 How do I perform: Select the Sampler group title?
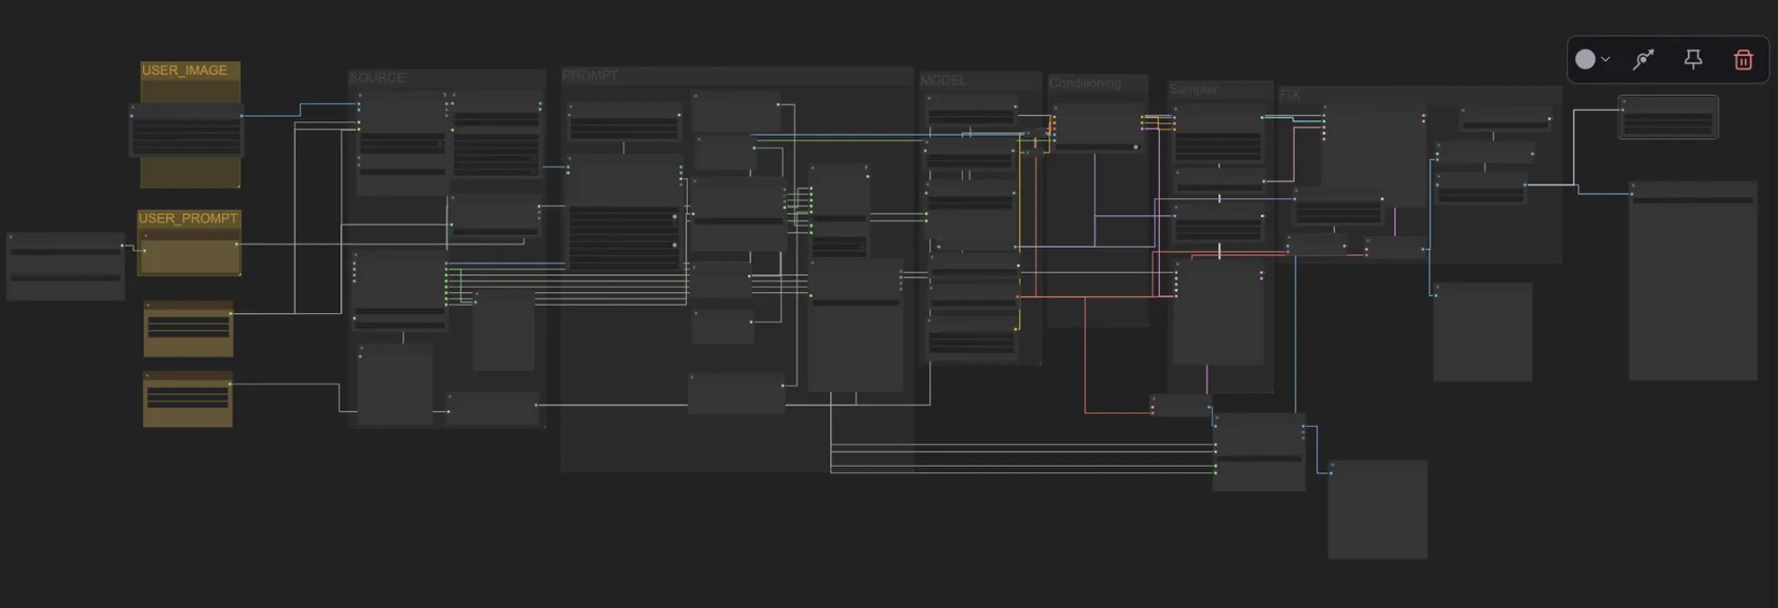(1192, 90)
